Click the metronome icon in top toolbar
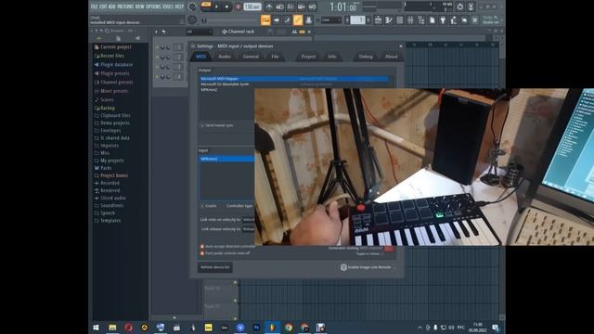This screenshot has width=594, height=334. click(269, 6)
